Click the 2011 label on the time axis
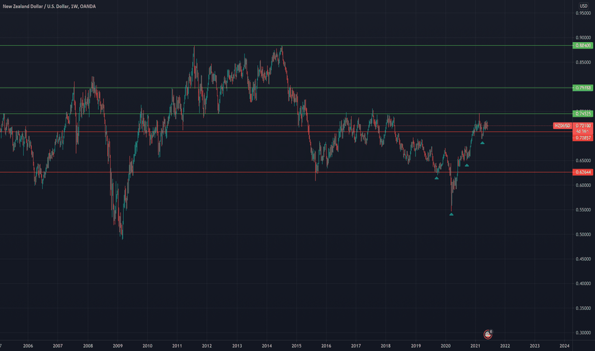The image size is (595, 351). tap(177, 346)
